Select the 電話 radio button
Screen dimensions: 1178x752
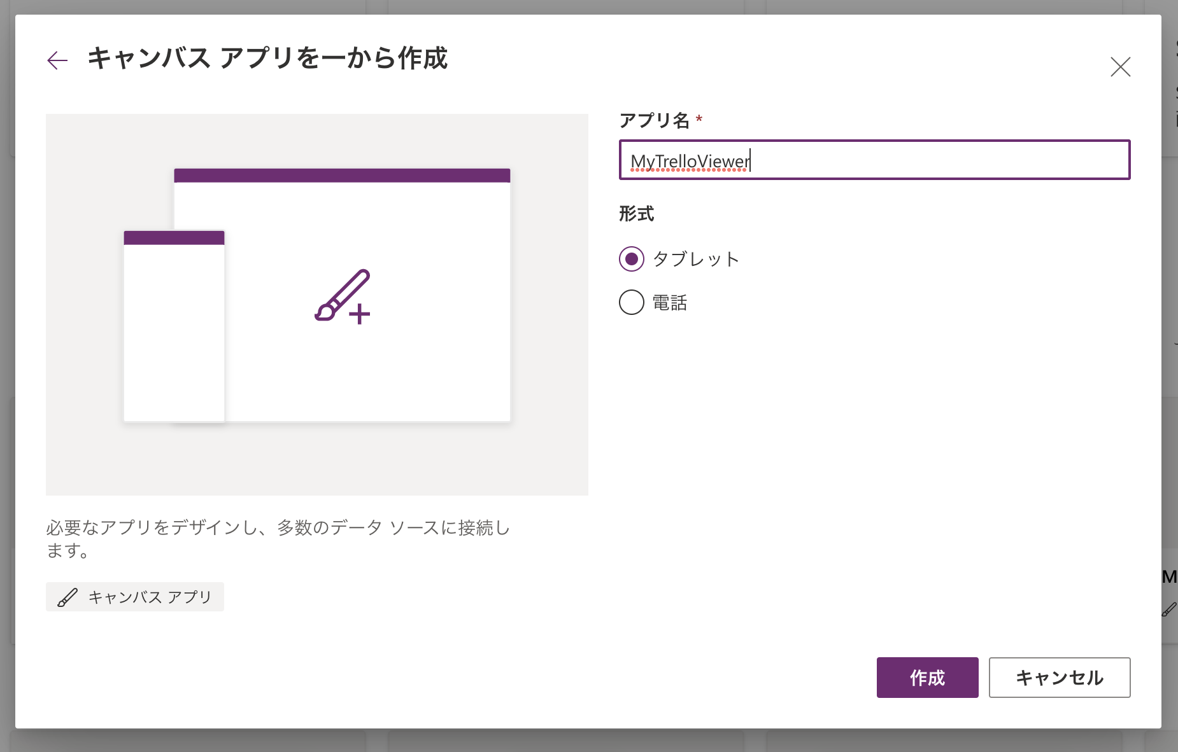click(631, 302)
